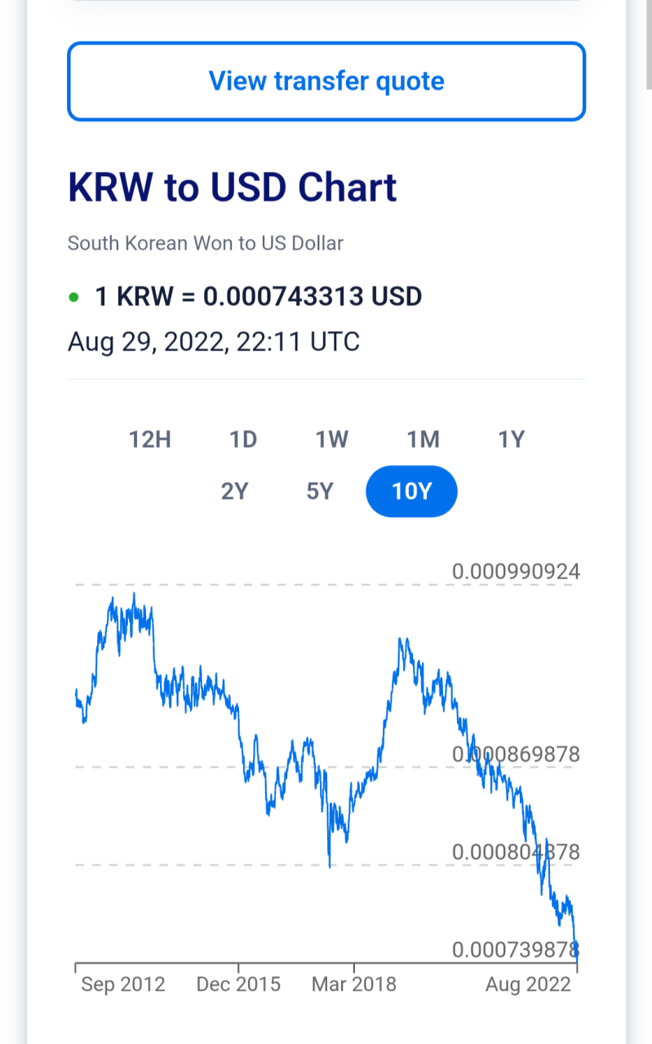Screen dimensions: 652x1044
Task: Select the 12H chart range
Action: 150,440
